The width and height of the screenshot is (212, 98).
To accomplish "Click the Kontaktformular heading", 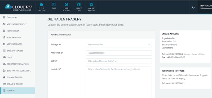I will click(x=61, y=35).
